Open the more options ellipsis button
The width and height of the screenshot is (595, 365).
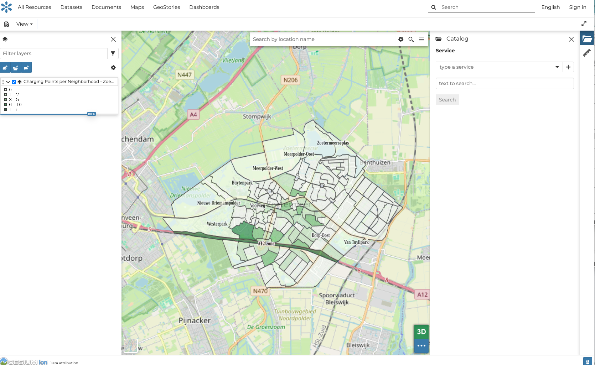pyautogui.click(x=421, y=346)
